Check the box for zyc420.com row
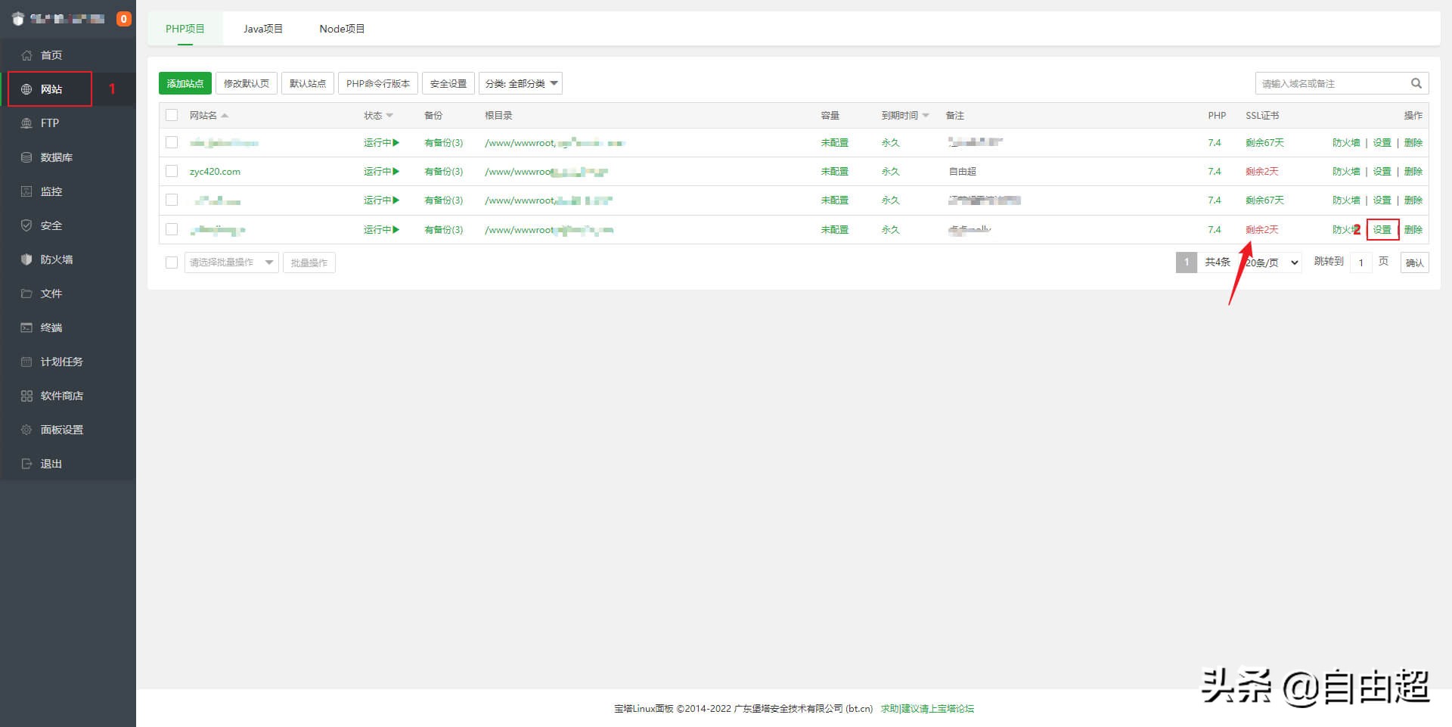The height and width of the screenshot is (727, 1452). coord(172,172)
